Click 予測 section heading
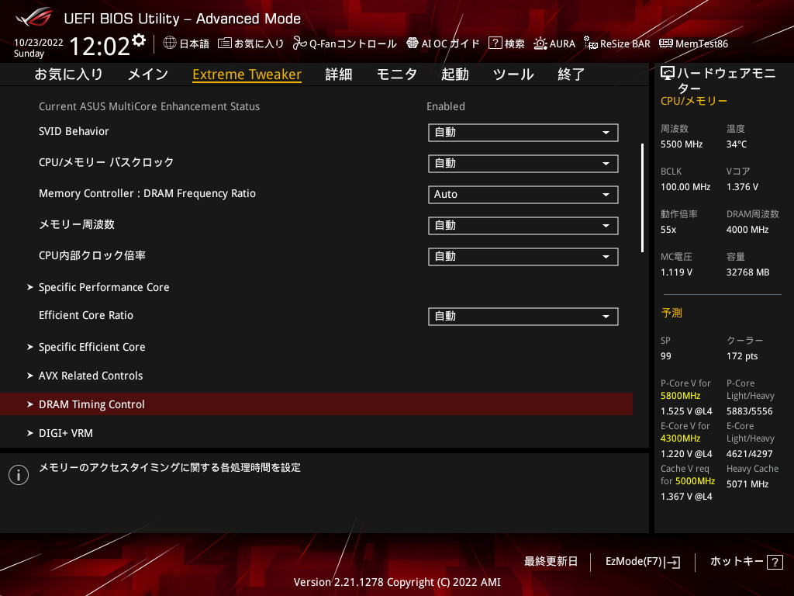This screenshot has height=596, width=794. coord(671,313)
